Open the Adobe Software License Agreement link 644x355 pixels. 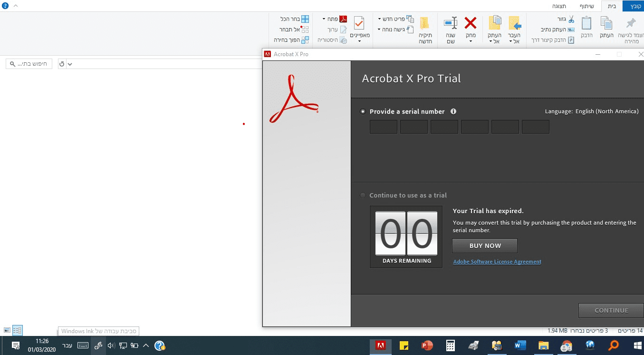pos(497,262)
